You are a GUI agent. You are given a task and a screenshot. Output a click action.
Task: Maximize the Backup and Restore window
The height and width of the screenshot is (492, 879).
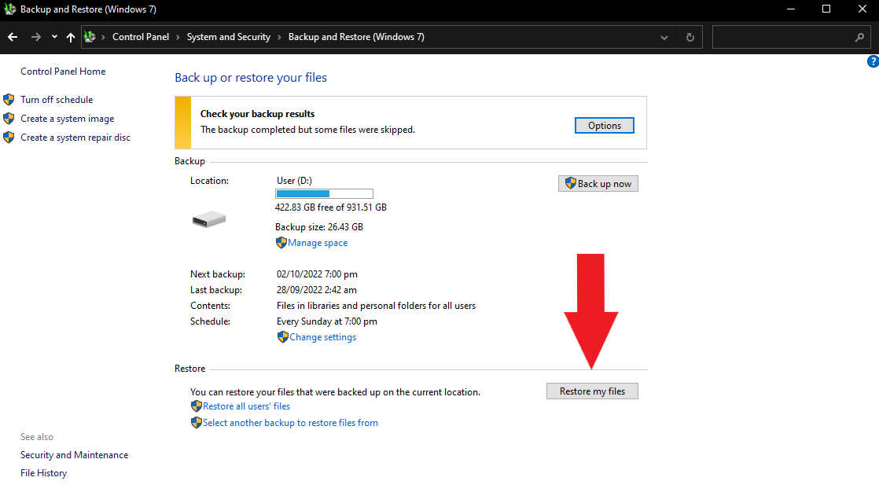[x=826, y=9]
